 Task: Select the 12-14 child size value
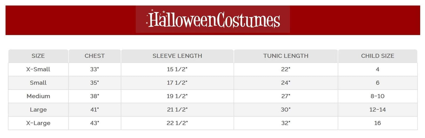pyautogui.click(x=377, y=110)
